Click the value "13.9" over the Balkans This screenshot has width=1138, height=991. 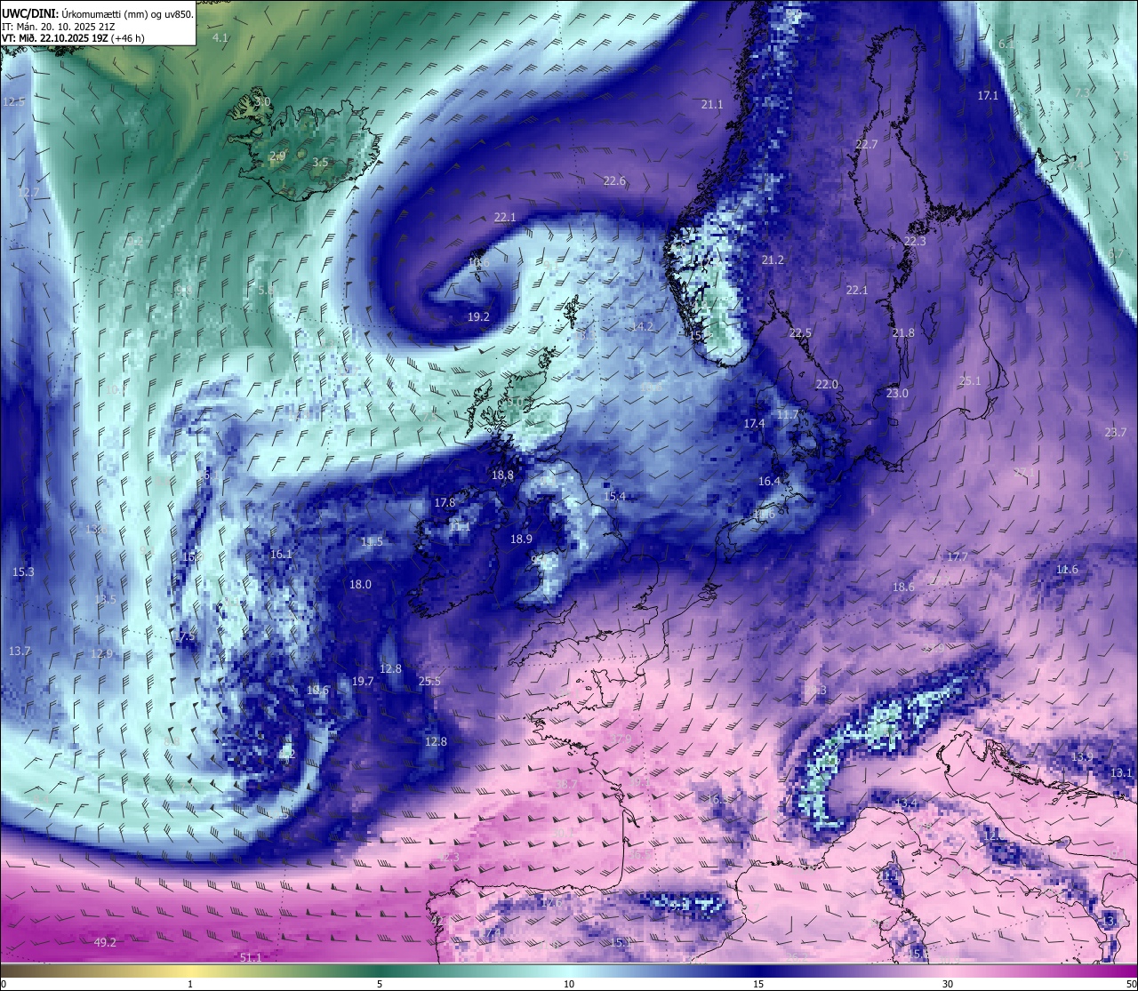coord(1081,756)
